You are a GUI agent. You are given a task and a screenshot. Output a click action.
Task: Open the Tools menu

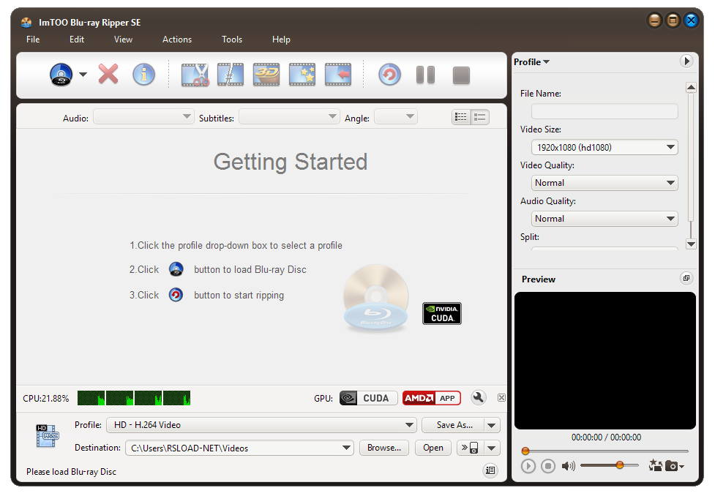[232, 40]
